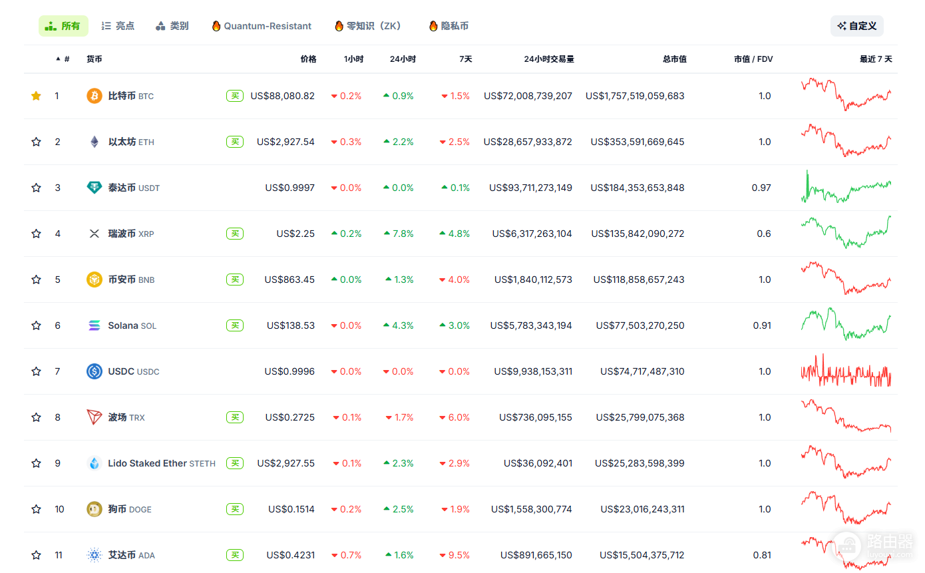The width and height of the screenshot is (925, 573).
Task: Open XRP's 7-day sparkline chart
Action: (846, 232)
